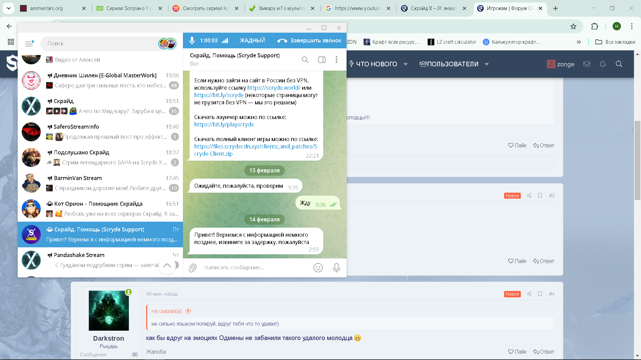The width and height of the screenshot is (641, 360).
Task: Toggle the side panel icon in chat
Action: pos(322,60)
